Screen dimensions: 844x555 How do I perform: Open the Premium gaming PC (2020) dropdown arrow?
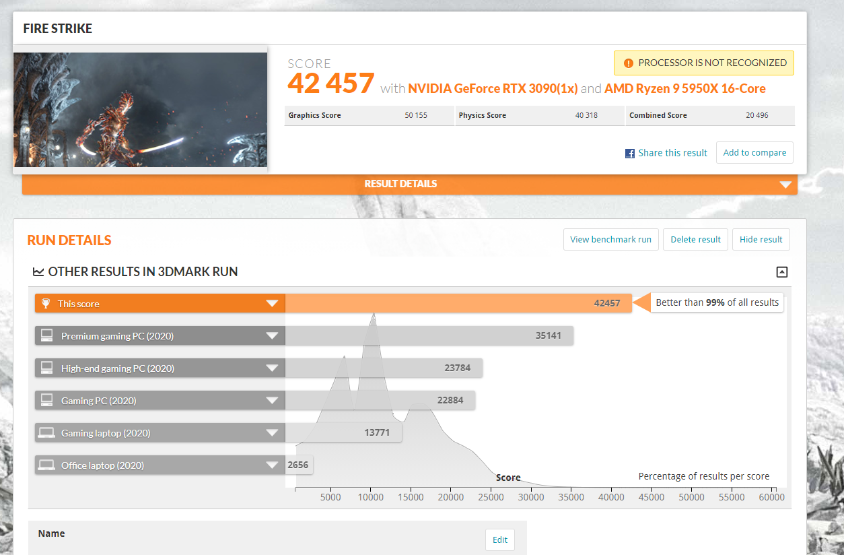tap(272, 336)
